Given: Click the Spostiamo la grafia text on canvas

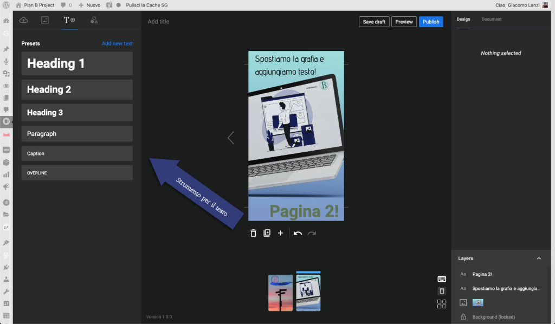Looking at the screenshot, I should click(x=290, y=66).
